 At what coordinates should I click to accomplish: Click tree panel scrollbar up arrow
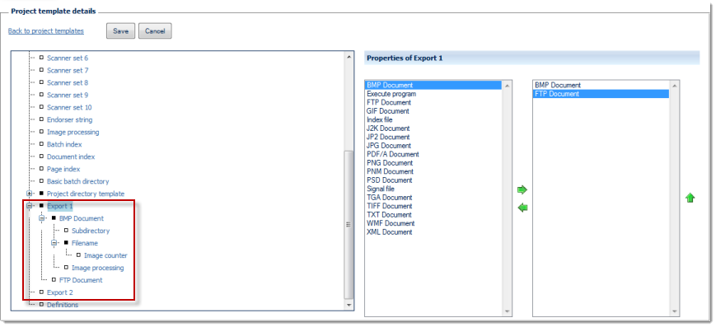point(349,57)
